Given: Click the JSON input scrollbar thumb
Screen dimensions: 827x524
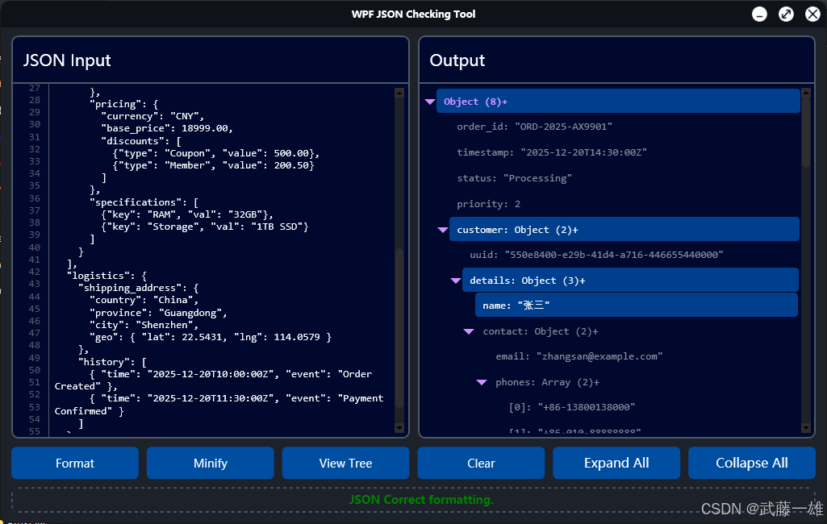Looking at the screenshot, I should point(399,326).
